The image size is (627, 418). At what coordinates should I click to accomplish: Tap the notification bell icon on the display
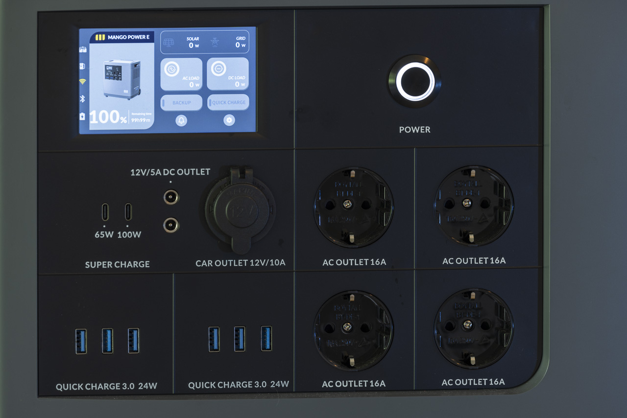coord(181,120)
